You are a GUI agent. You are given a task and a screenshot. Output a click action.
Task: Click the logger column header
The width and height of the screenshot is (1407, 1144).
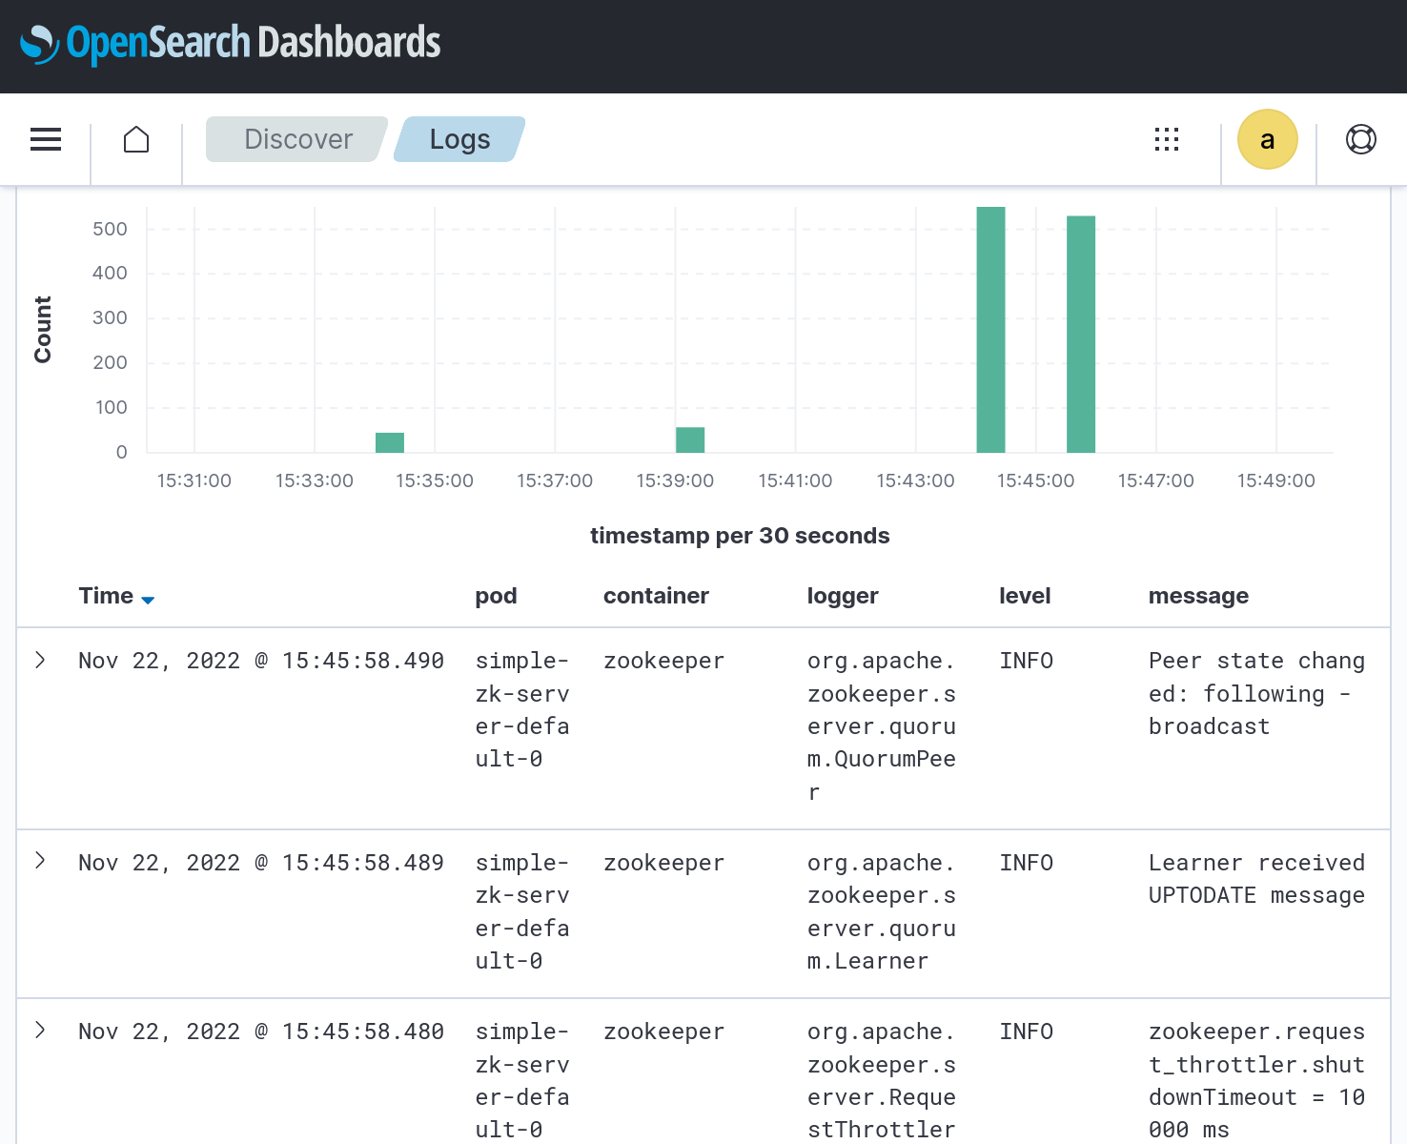[842, 596]
